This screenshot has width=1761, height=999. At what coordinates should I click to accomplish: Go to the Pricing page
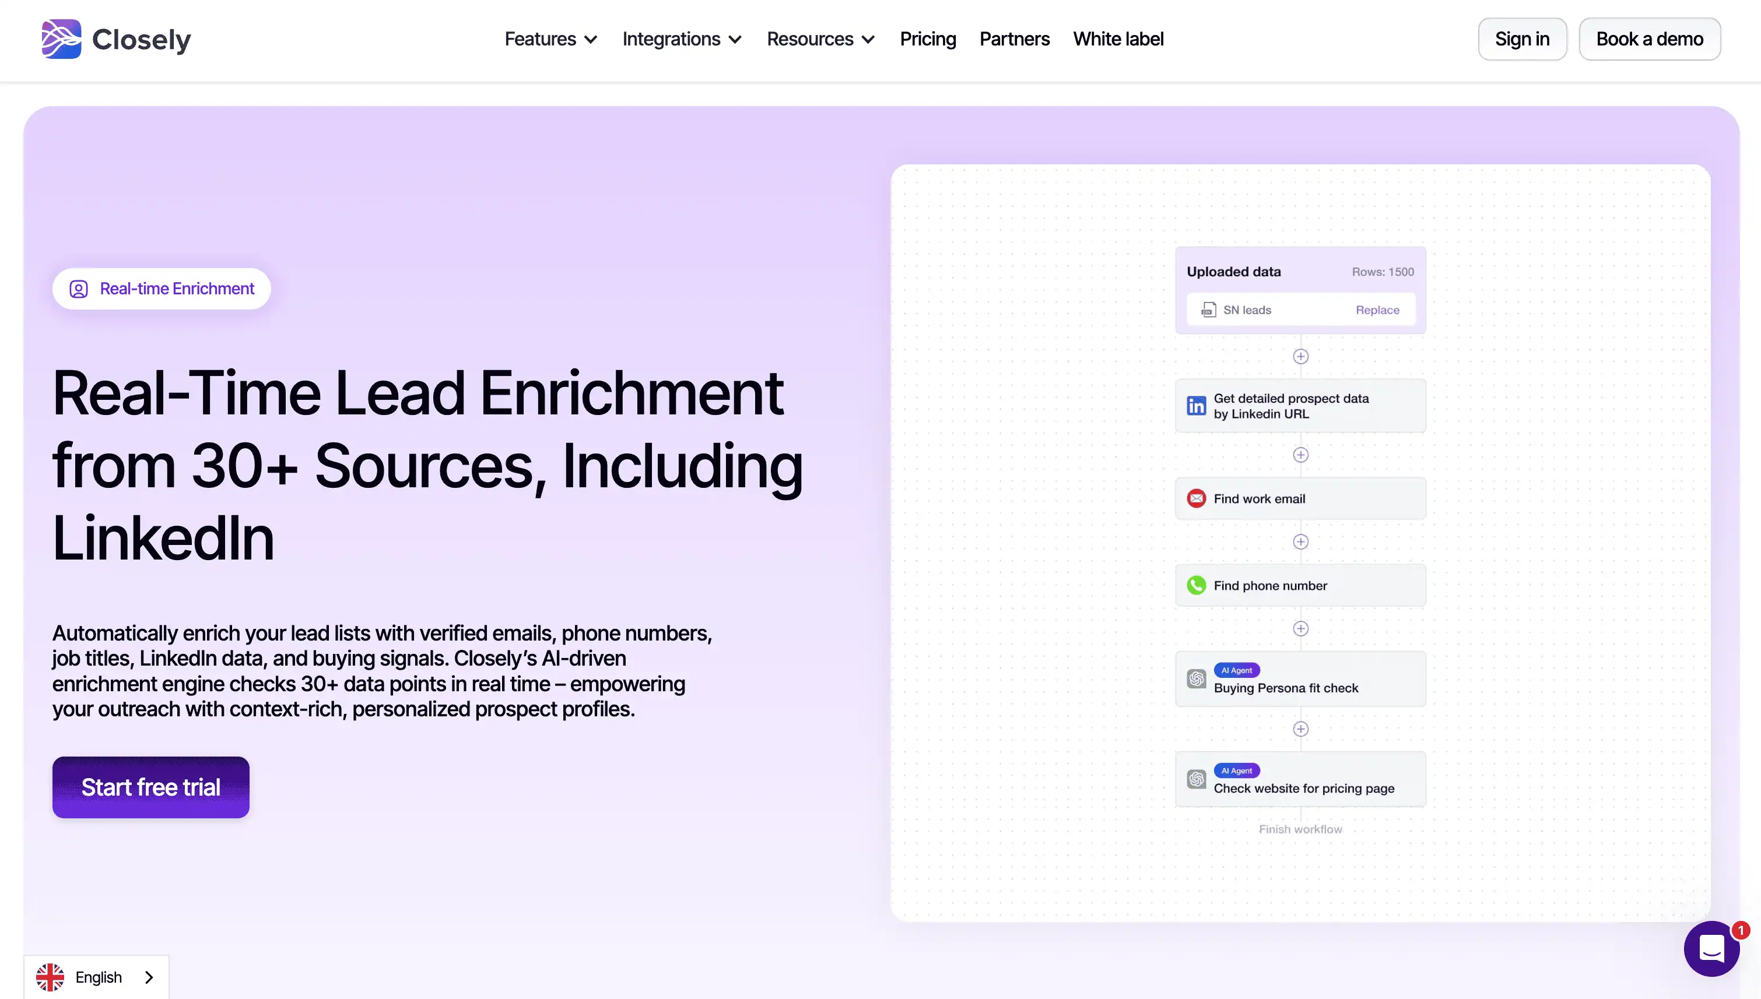coord(928,39)
